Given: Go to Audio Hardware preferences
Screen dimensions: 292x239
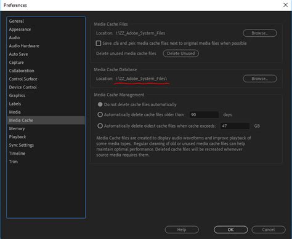Looking at the screenshot, I should click(24, 46).
